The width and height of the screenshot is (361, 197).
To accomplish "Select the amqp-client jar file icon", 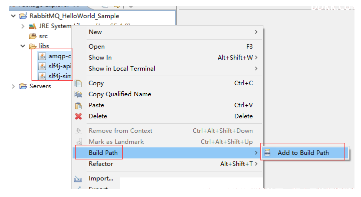I will pos(42,56).
